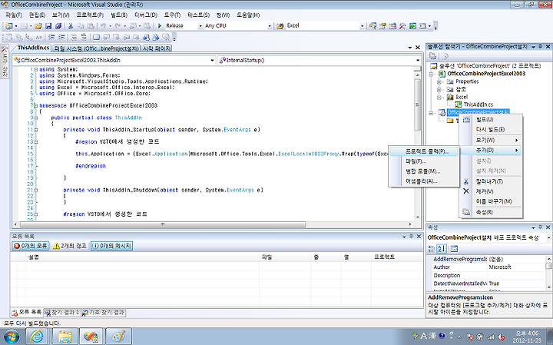Click the Solution Explorer Properties icon
The height and width of the screenshot is (345, 553).
coord(432,56)
